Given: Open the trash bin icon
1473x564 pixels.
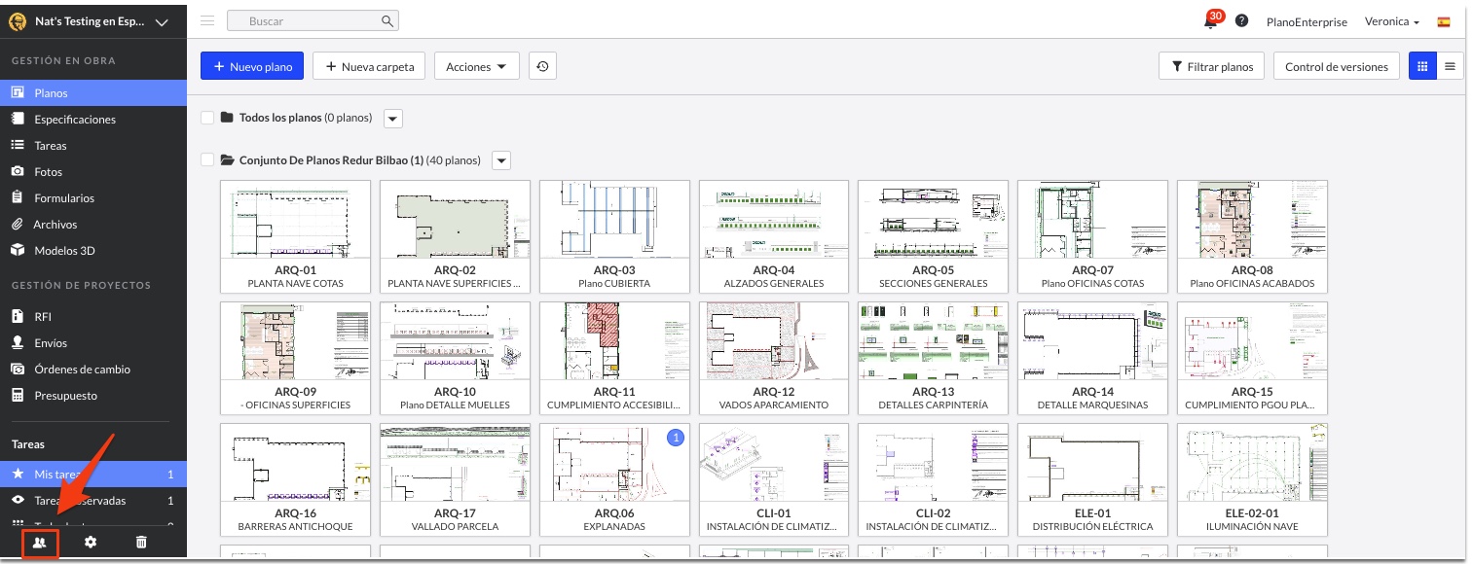Looking at the screenshot, I should point(141,542).
